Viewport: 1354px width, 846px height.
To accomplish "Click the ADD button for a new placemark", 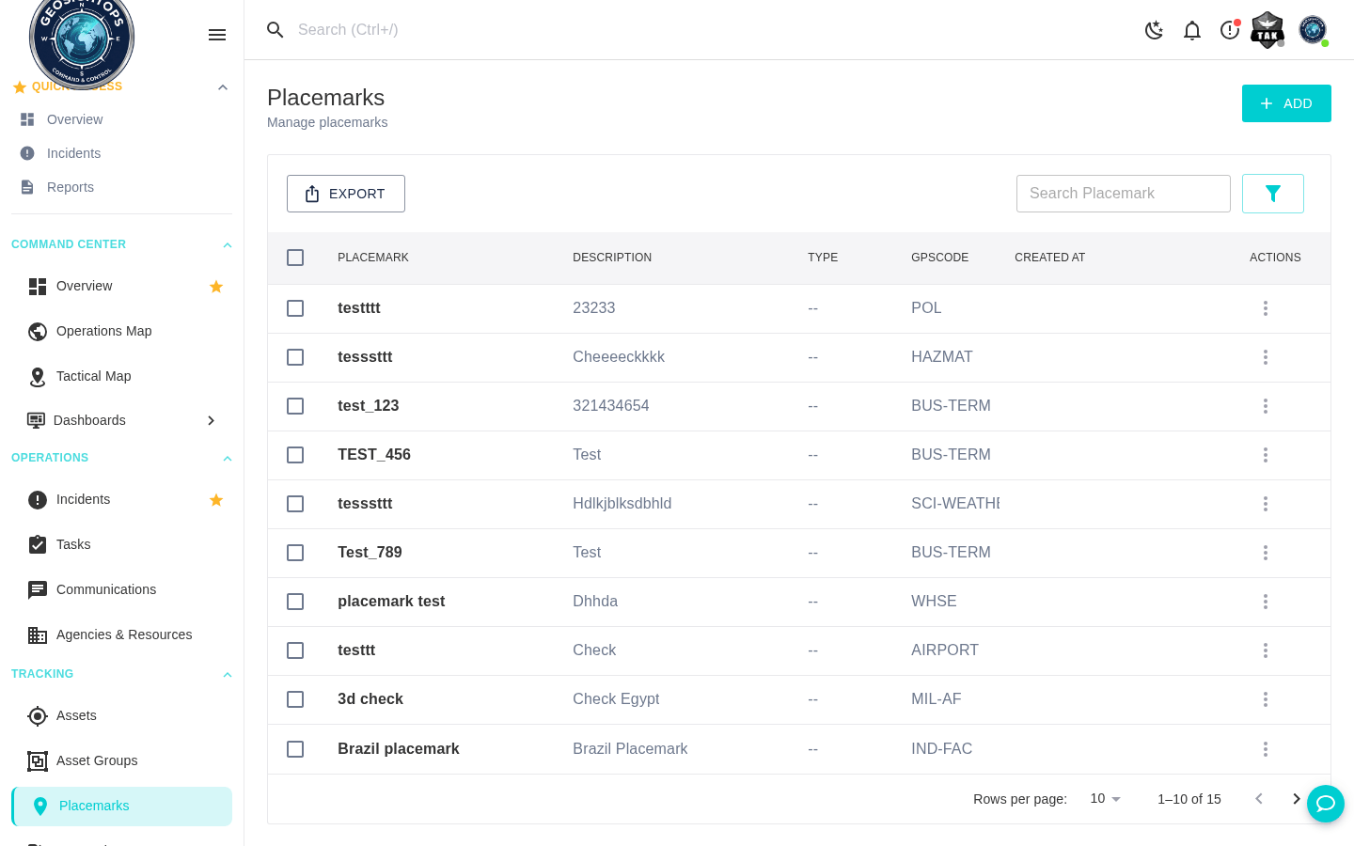I will pos(1286,103).
